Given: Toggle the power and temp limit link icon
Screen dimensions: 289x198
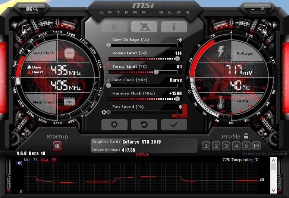Looking at the screenshot, I should 107,66.
